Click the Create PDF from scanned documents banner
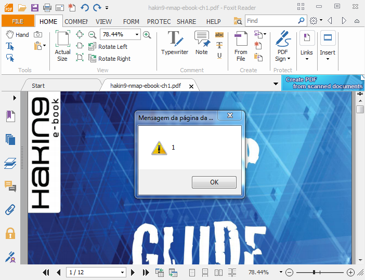 323,83
